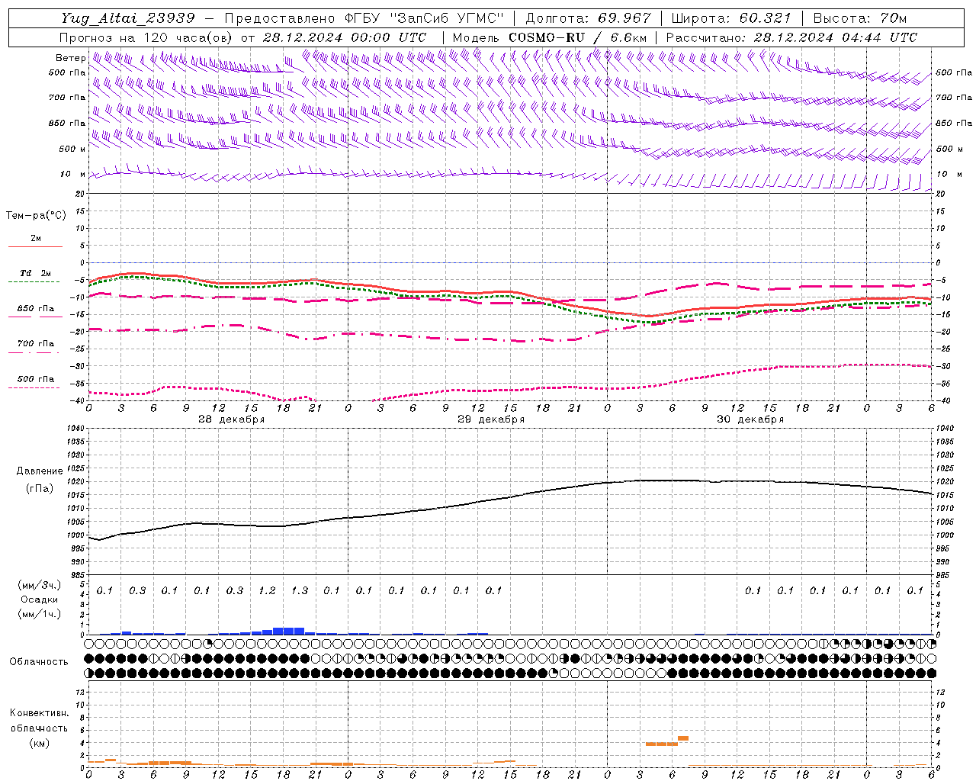Click the Высота: 70м label
Image resolution: width=976 pixels, height=781 pixels.
tap(860, 18)
